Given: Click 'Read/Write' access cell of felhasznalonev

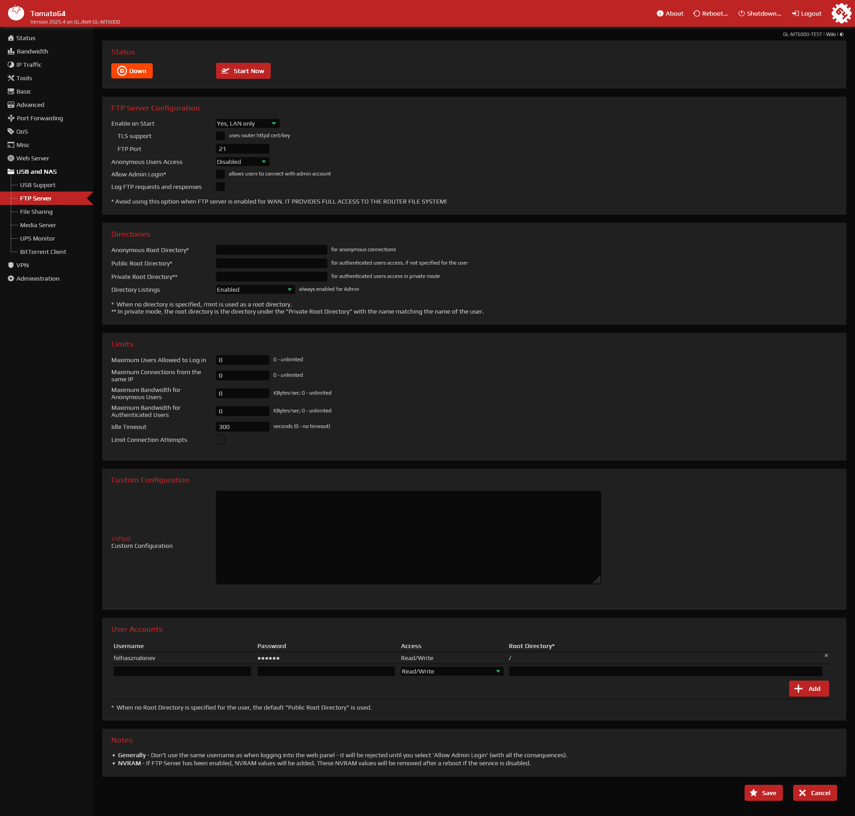Looking at the screenshot, I should [x=417, y=658].
